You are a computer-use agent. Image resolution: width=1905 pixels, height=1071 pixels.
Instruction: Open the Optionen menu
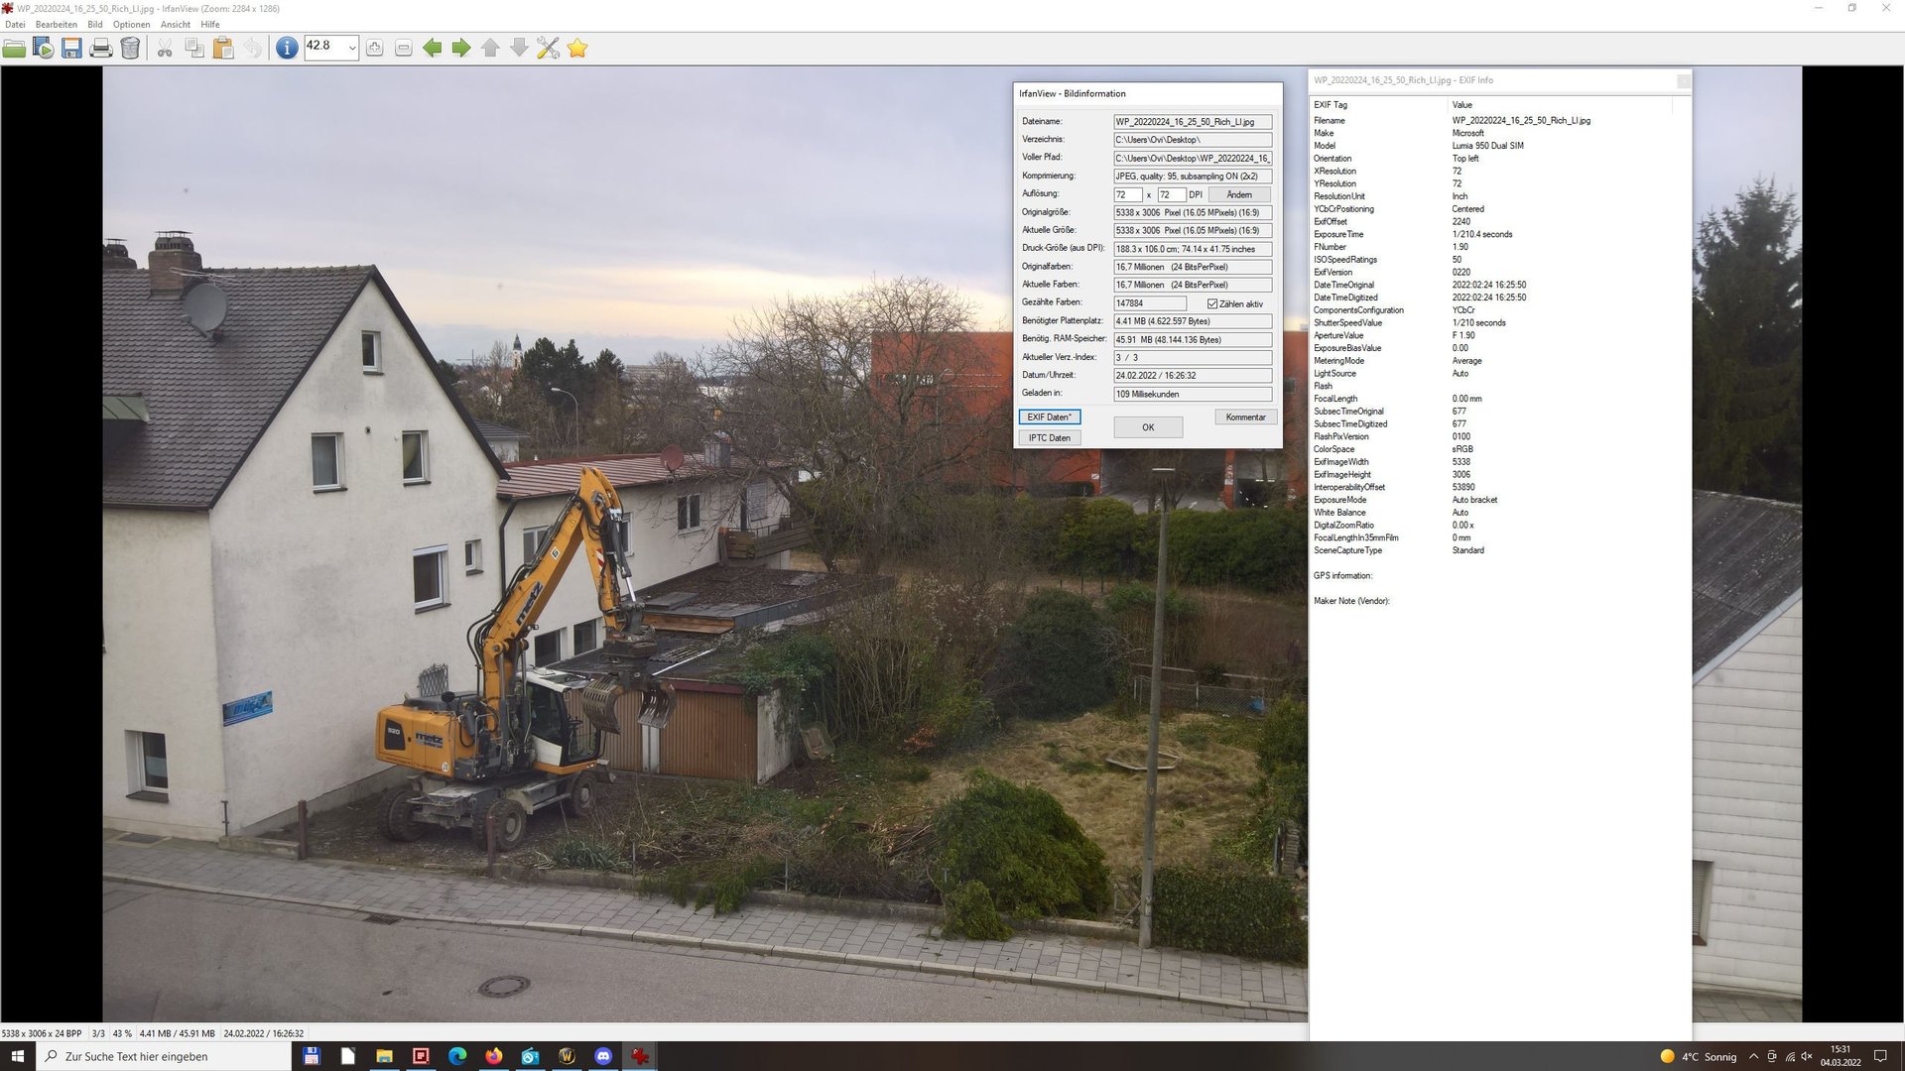click(131, 25)
